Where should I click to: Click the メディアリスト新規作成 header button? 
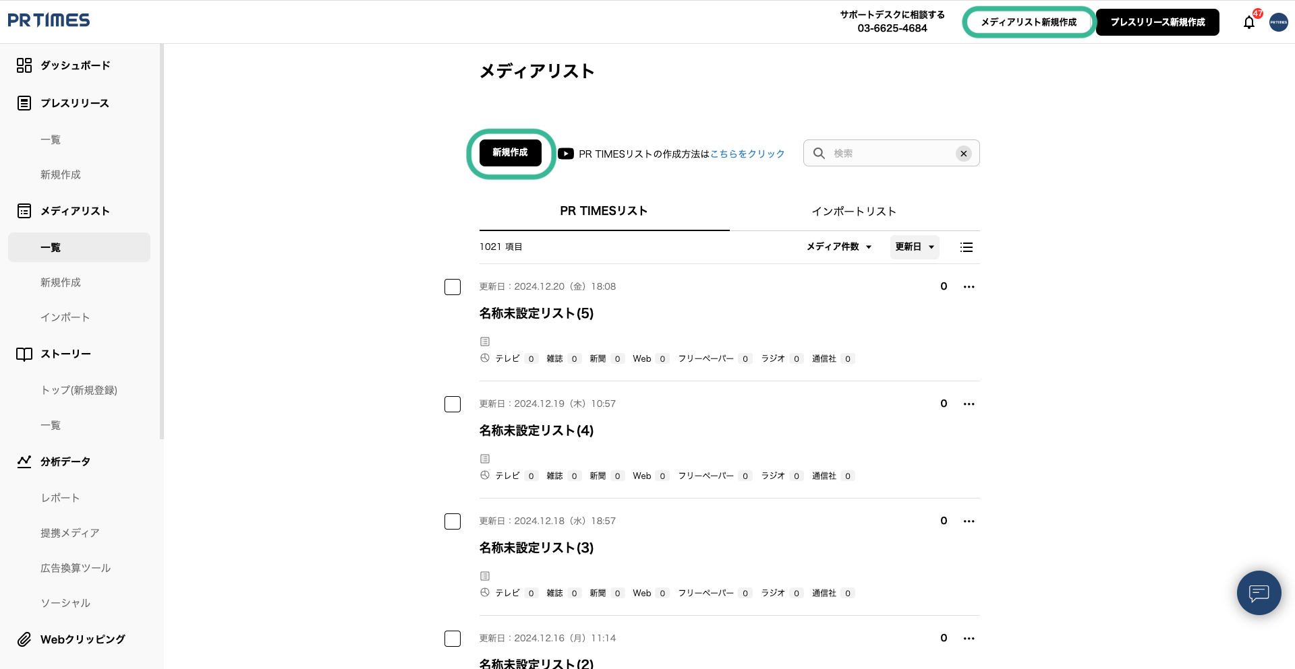pos(1029,22)
